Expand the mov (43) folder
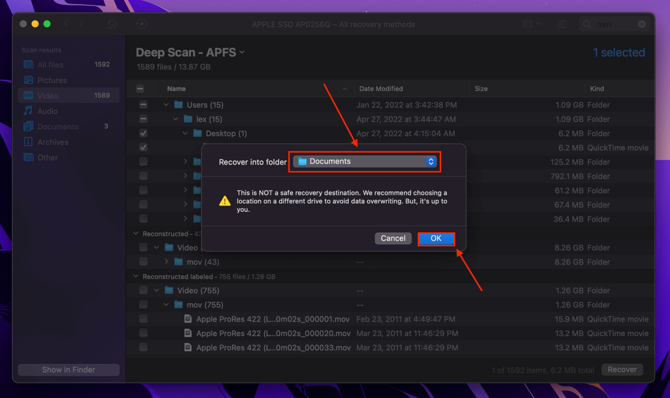Screen dimensions: 670x398 [166, 262]
